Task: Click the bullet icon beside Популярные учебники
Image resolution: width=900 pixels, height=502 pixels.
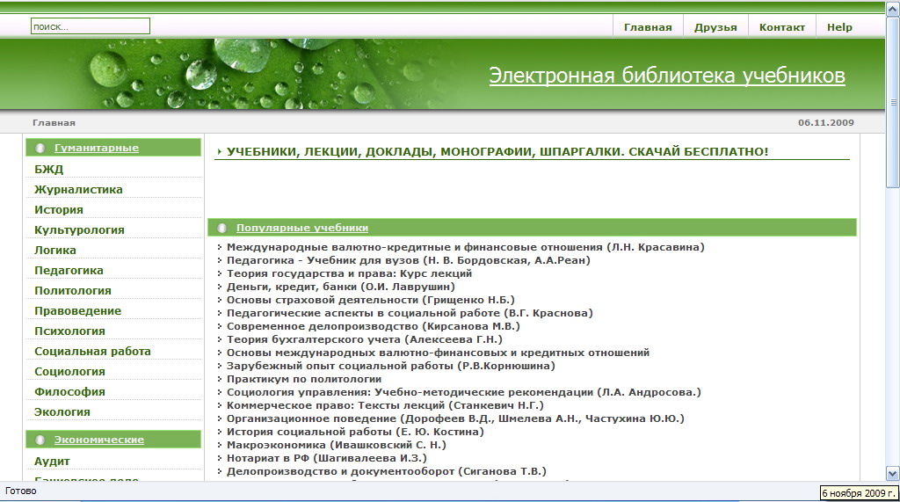Action: (222, 228)
